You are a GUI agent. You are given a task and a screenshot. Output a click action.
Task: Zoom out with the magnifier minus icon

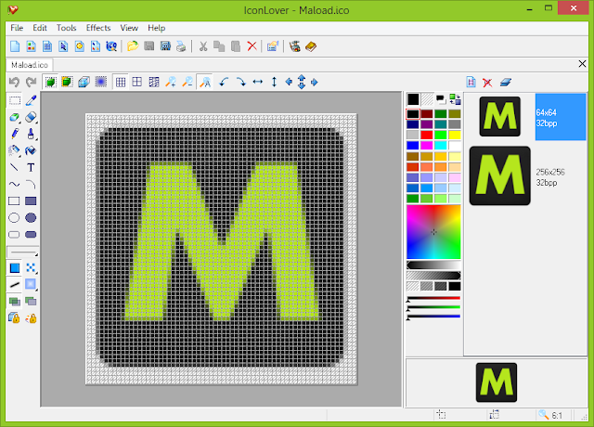tap(187, 82)
